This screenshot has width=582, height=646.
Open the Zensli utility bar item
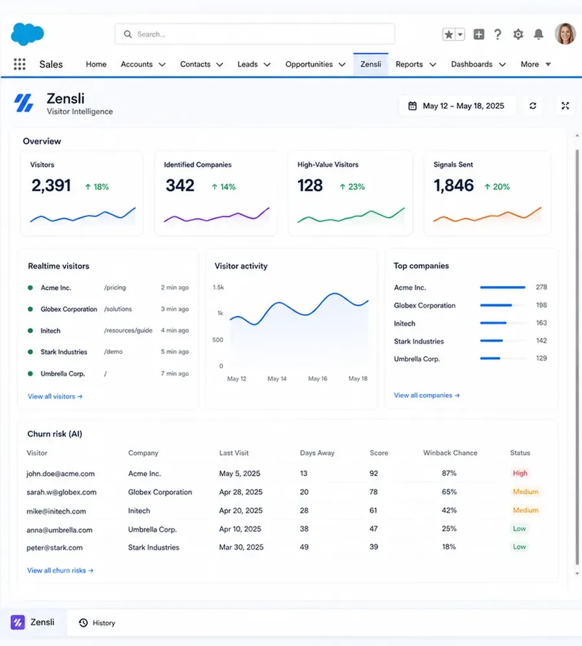click(x=32, y=622)
